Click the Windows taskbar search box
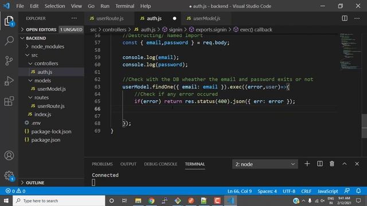This screenshot has width=367, height=206. click(x=58, y=201)
